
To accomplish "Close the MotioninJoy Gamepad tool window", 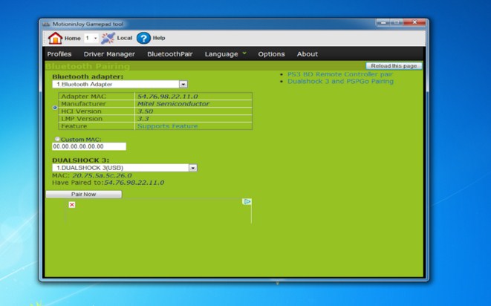I will [414, 22].
